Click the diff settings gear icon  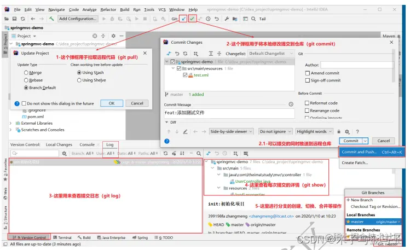point(347,132)
